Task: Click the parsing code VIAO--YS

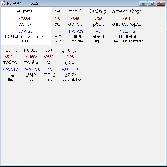Action: (128, 31)
